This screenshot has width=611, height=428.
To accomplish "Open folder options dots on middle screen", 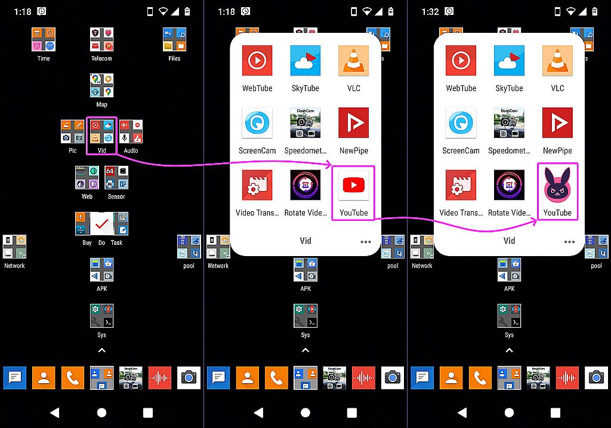I will coord(366,242).
